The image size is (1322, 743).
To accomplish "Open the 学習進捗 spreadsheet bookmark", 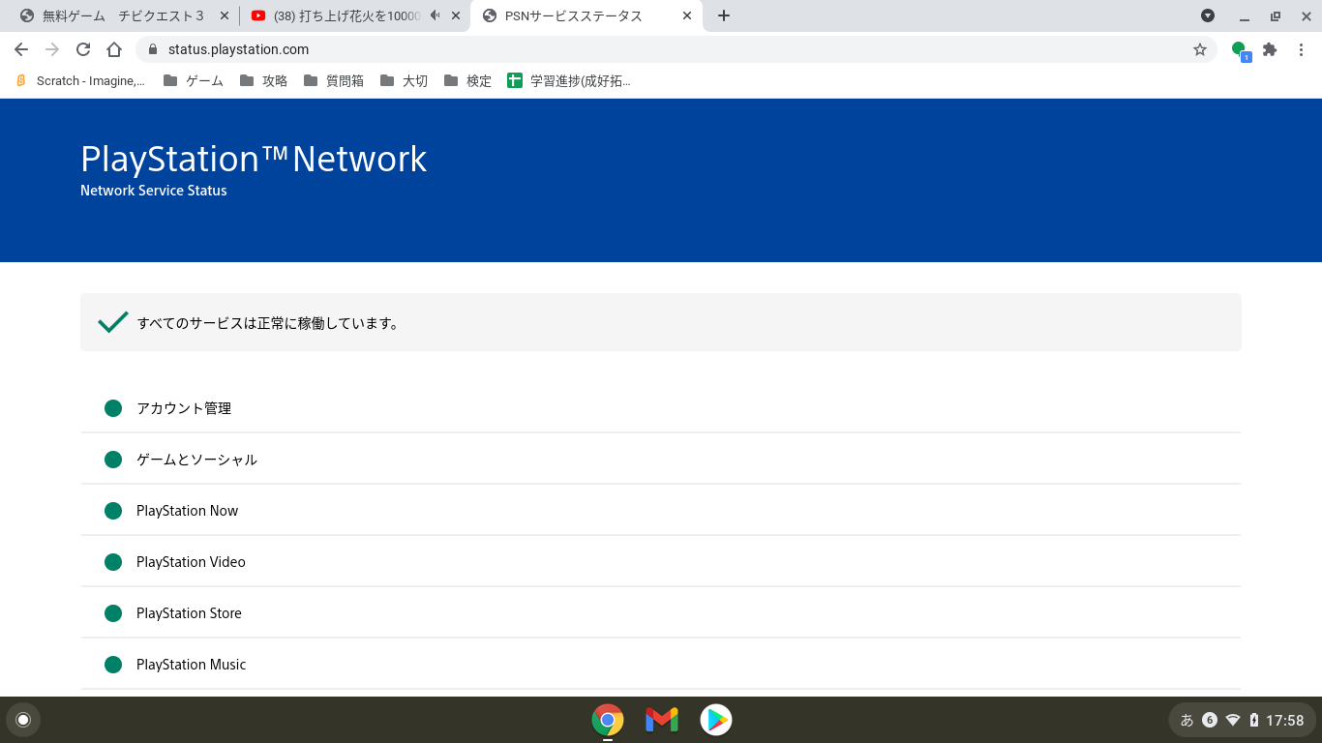I will (569, 81).
